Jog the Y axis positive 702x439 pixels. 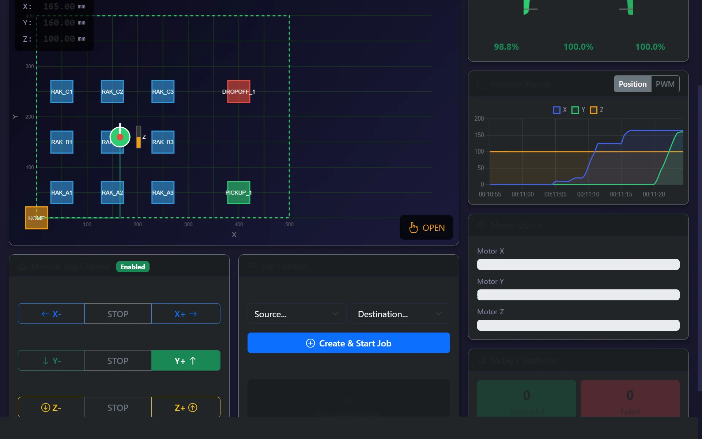pos(186,360)
